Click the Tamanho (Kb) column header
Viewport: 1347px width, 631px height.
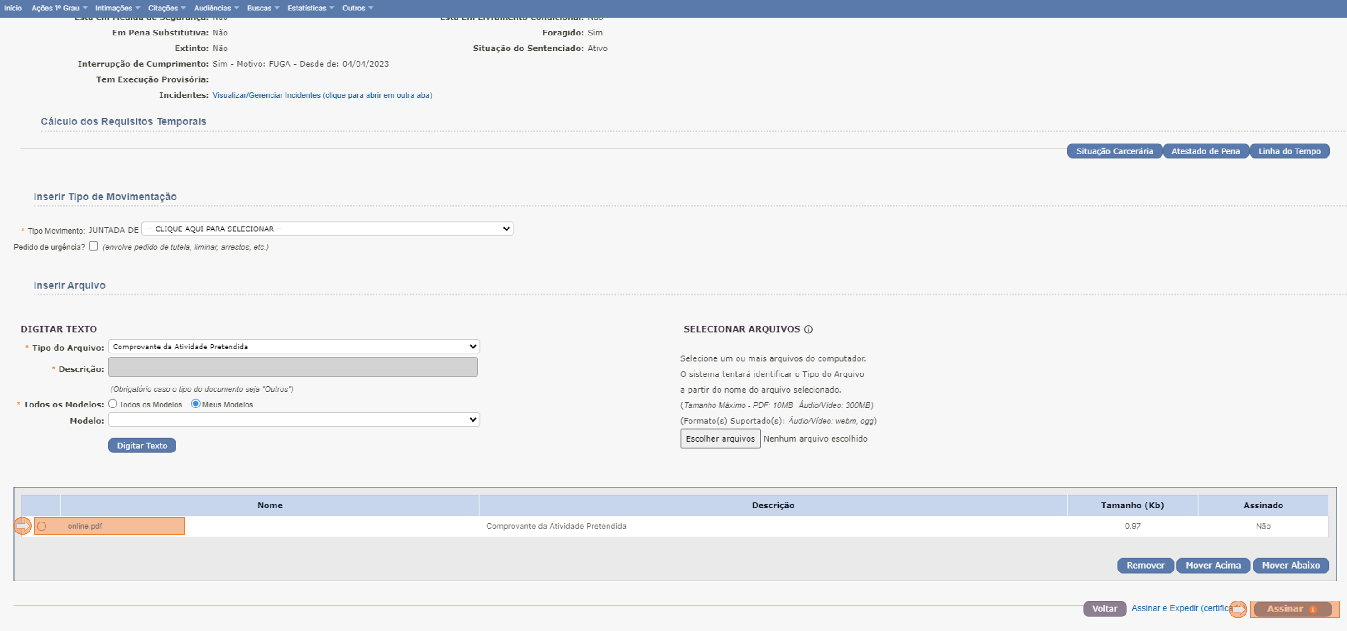tap(1133, 505)
